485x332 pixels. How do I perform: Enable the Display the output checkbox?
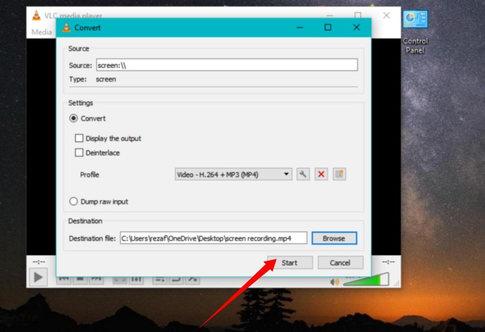[x=79, y=138]
